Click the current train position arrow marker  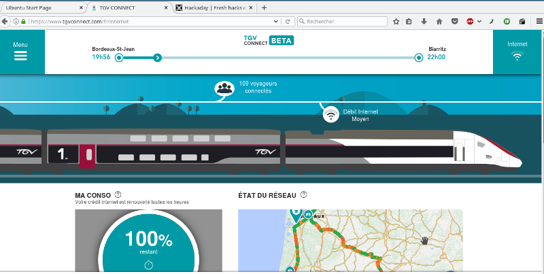pos(158,58)
